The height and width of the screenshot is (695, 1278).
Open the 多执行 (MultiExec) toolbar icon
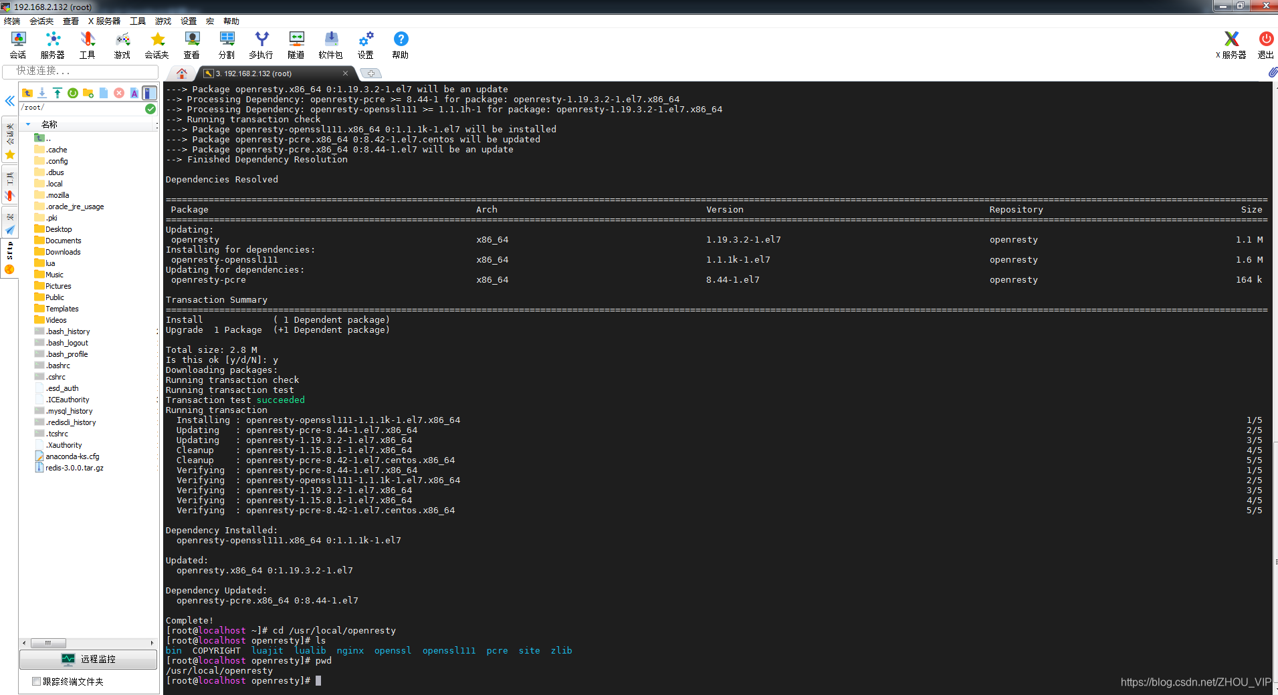[x=261, y=45]
